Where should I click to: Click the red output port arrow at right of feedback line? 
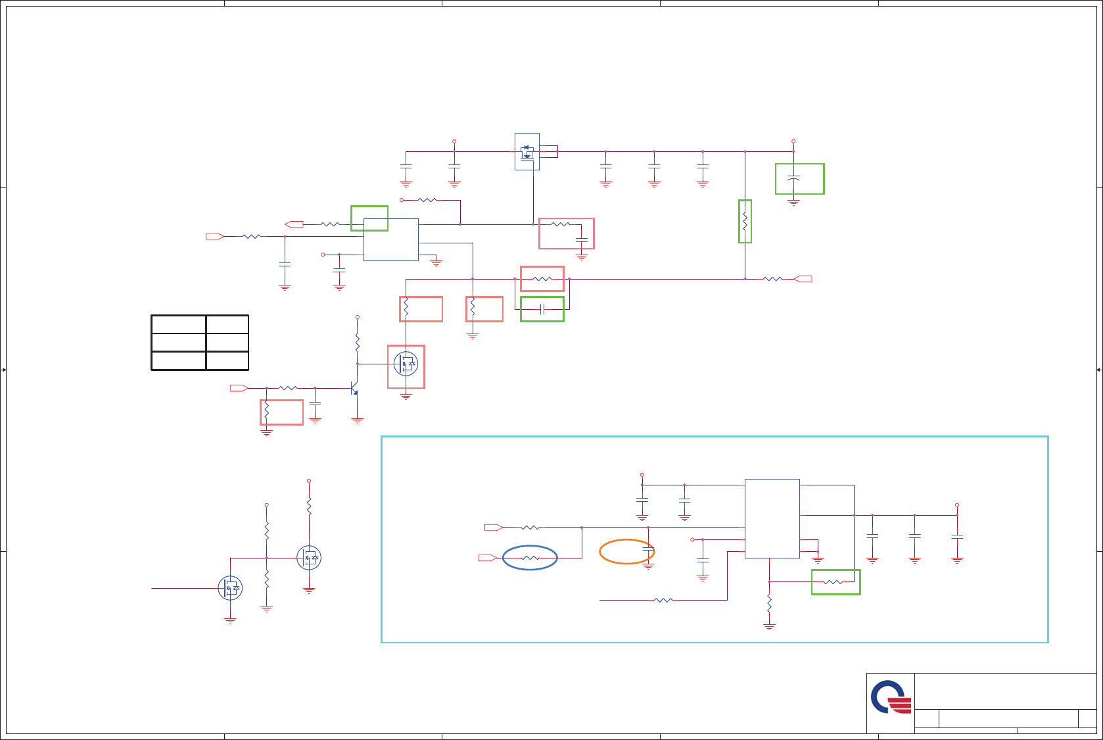(x=803, y=279)
